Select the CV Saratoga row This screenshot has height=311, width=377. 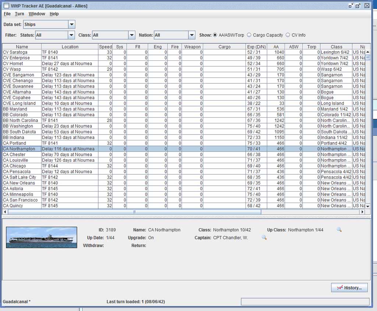coord(184,52)
